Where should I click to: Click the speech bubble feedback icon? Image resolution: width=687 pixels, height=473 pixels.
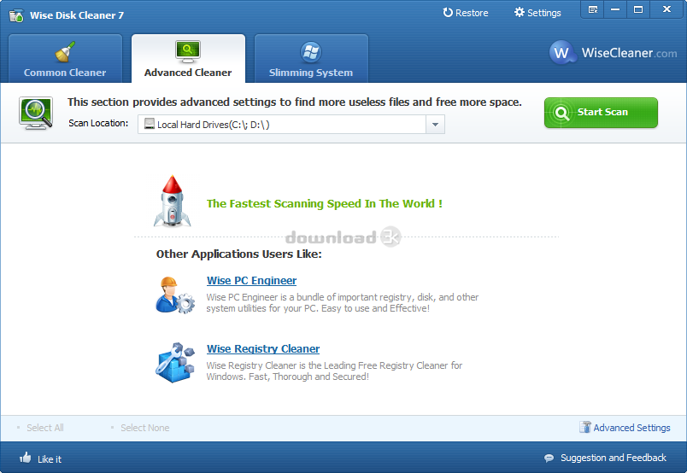[x=549, y=458]
